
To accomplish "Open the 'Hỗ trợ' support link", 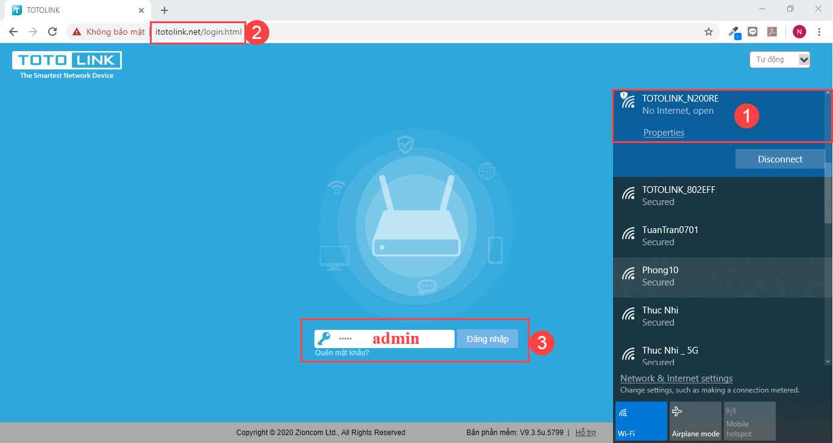I will pos(586,433).
